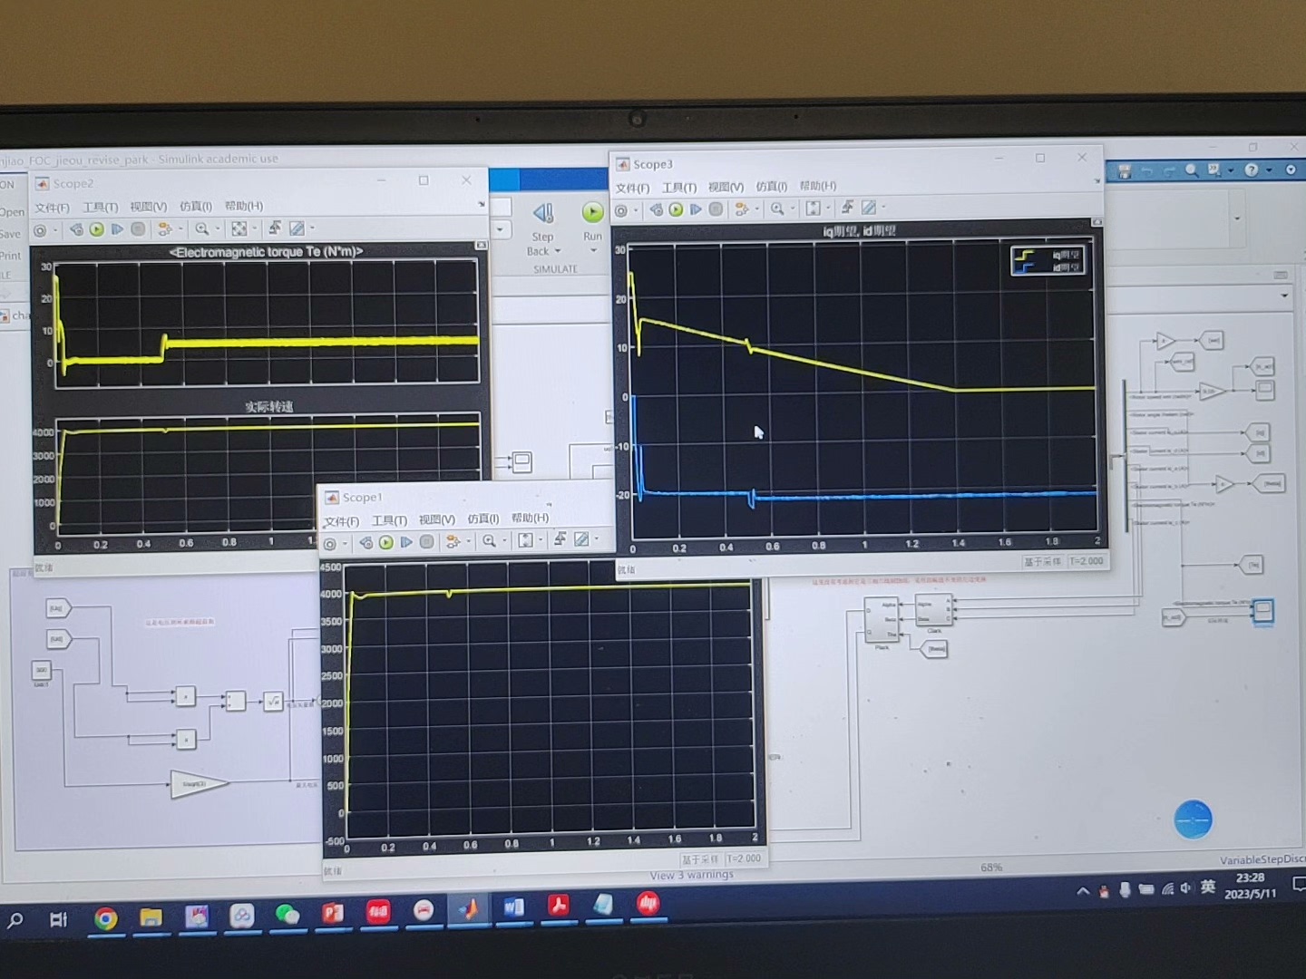The image size is (1306, 979).
Task: Click Step Back icon in Scope1 toolbar
Action: (365, 543)
